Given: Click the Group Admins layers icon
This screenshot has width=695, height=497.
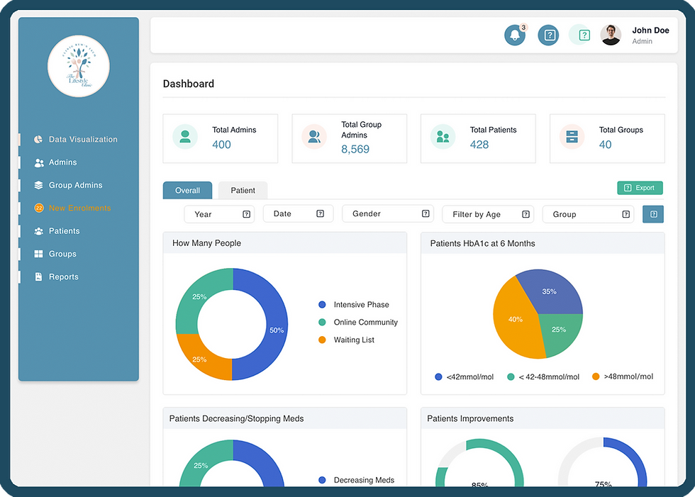Looking at the screenshot, I should click(38, 185).
